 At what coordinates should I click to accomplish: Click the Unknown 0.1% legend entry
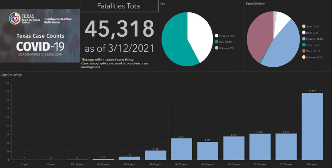pos(312,57)
